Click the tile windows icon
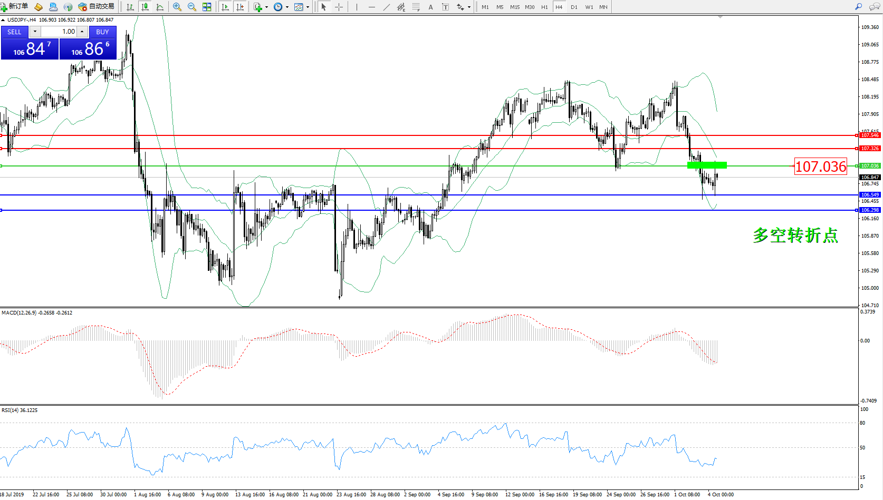This screenshot has width=883, height=500. pos(207,7)
